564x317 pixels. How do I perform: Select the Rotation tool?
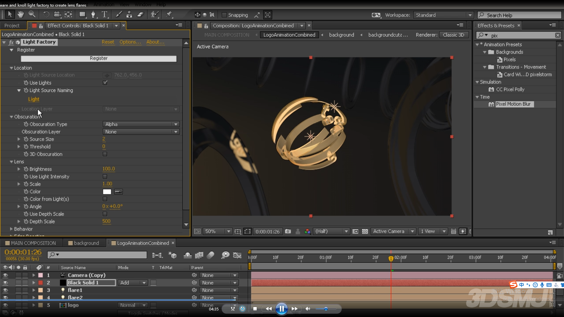[46, 14]
